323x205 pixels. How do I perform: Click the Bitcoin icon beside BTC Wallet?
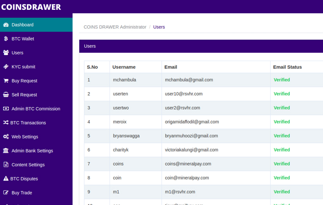(6, 39)
